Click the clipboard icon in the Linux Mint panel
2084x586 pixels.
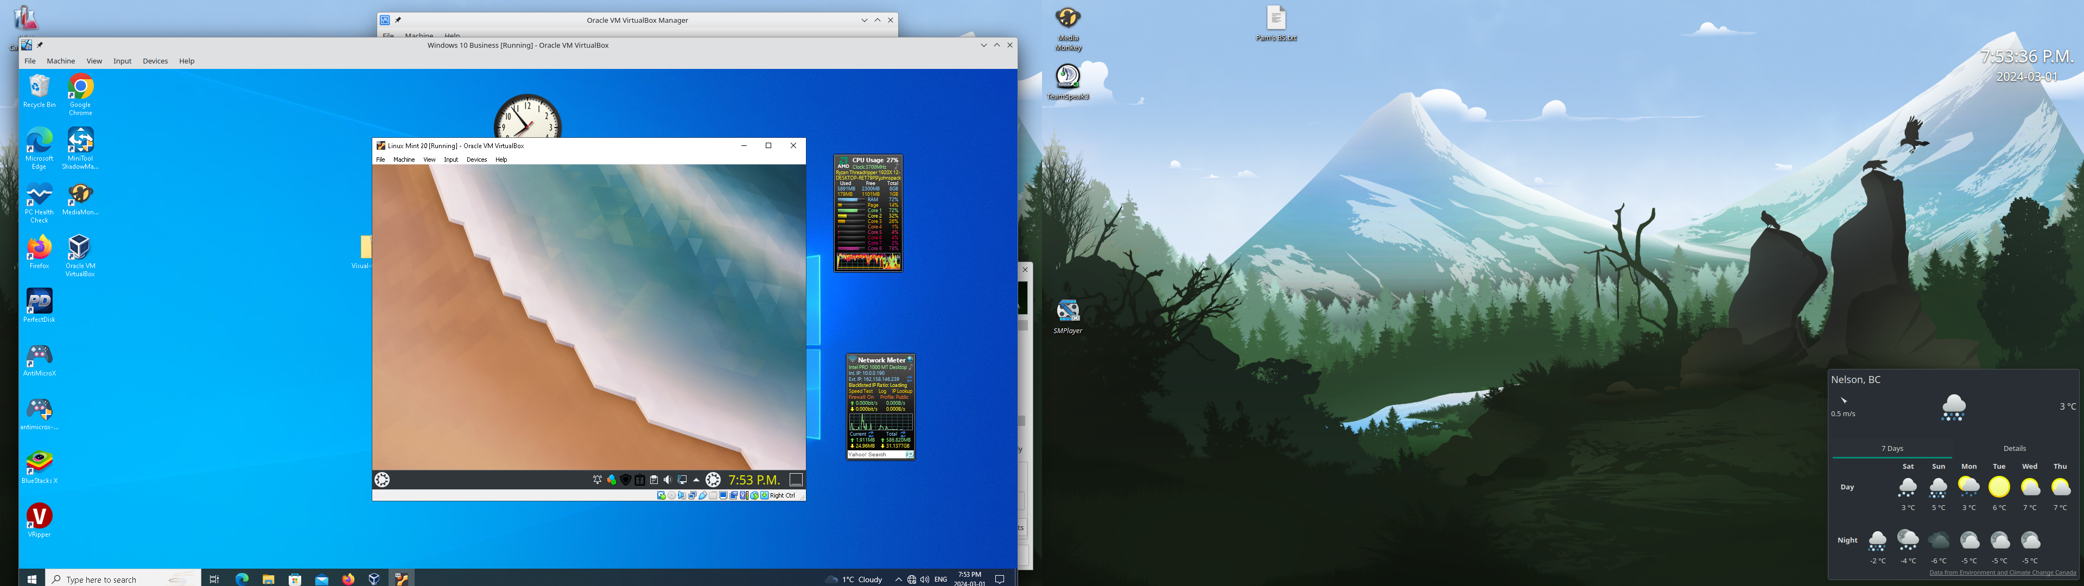point(653,480)
